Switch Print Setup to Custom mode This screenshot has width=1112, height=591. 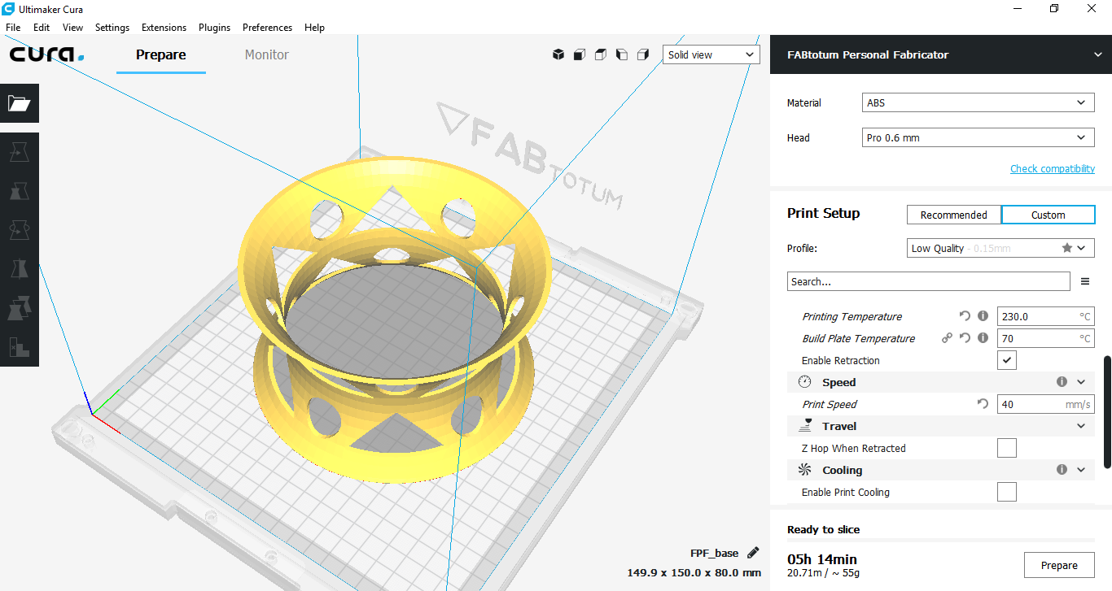1049,215
